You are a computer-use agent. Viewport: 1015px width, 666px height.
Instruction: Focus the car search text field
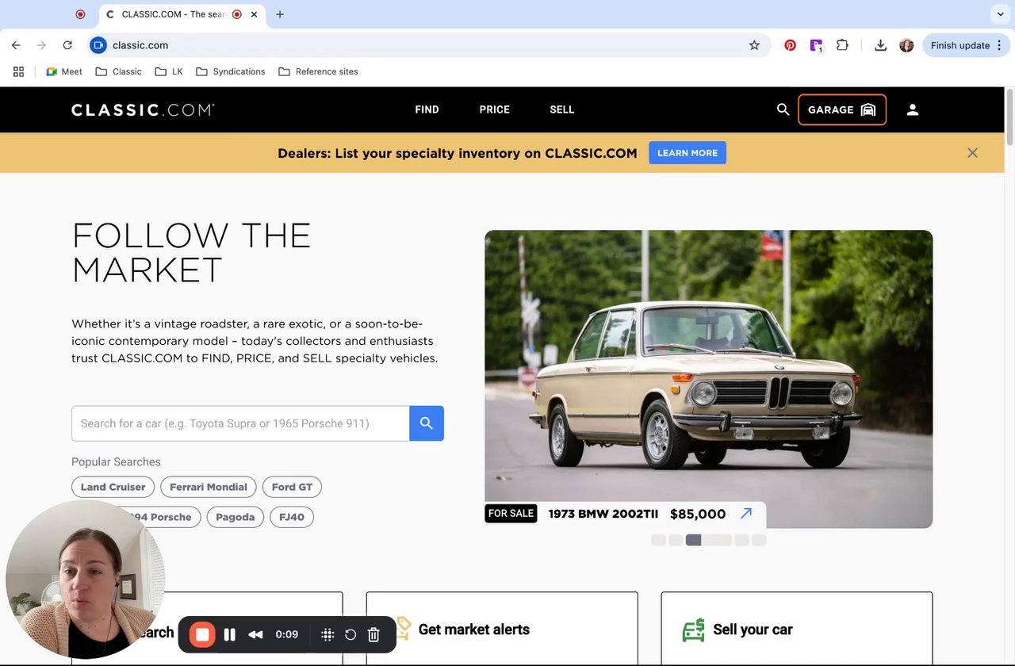point(240,423)
